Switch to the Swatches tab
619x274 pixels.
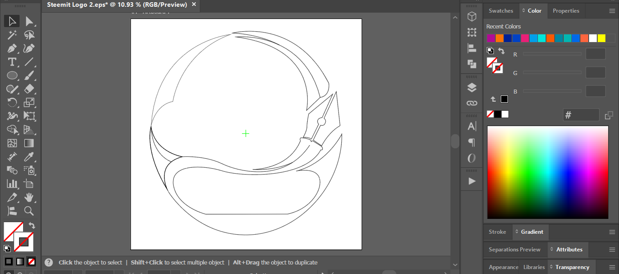tap(501, 11)
